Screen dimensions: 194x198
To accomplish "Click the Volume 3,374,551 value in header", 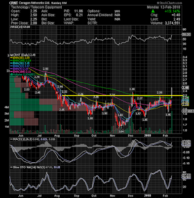I will point(172,23).
